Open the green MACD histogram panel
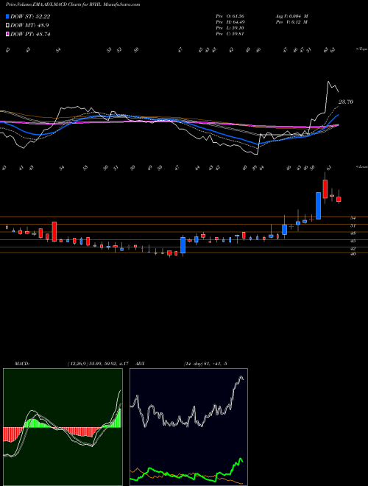The image size is (368, 486). coord(63,427)
